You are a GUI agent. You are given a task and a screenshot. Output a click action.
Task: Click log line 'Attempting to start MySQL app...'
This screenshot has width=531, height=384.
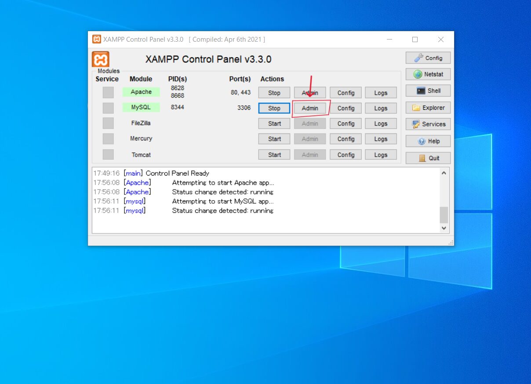tap(223, 201)
